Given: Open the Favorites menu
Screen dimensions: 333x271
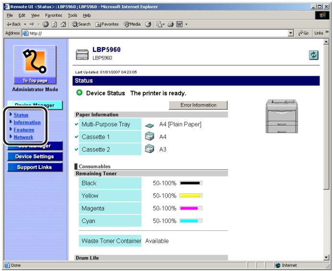Looking at the screenshot, I should [54, 15].
